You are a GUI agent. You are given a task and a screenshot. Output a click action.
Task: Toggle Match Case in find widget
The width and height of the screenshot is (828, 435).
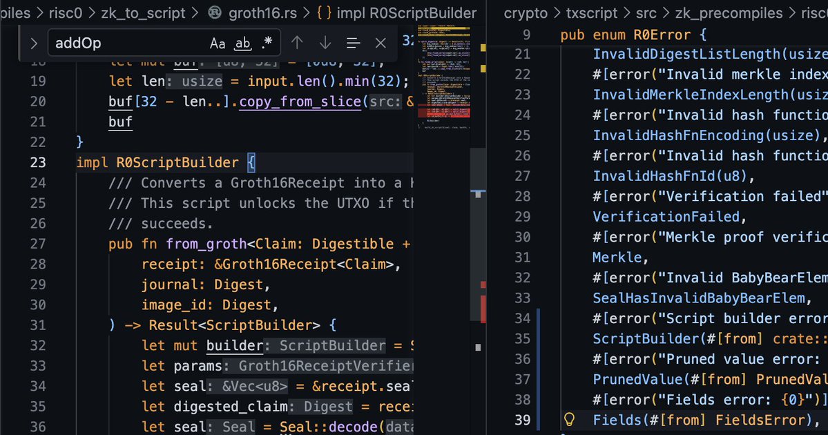[x=218, y=43]
